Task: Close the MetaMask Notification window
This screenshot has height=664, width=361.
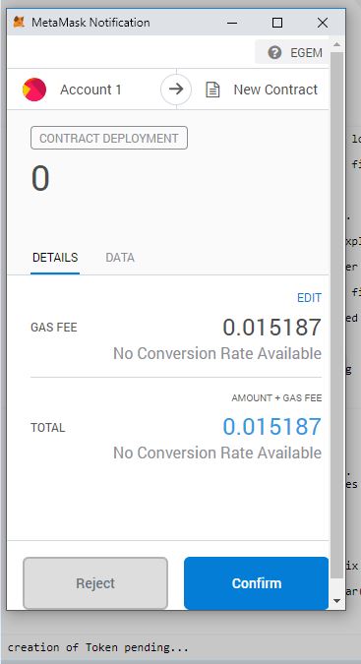Action: click(323, 23)
